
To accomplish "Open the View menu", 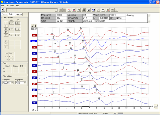I will coord(12,5).
